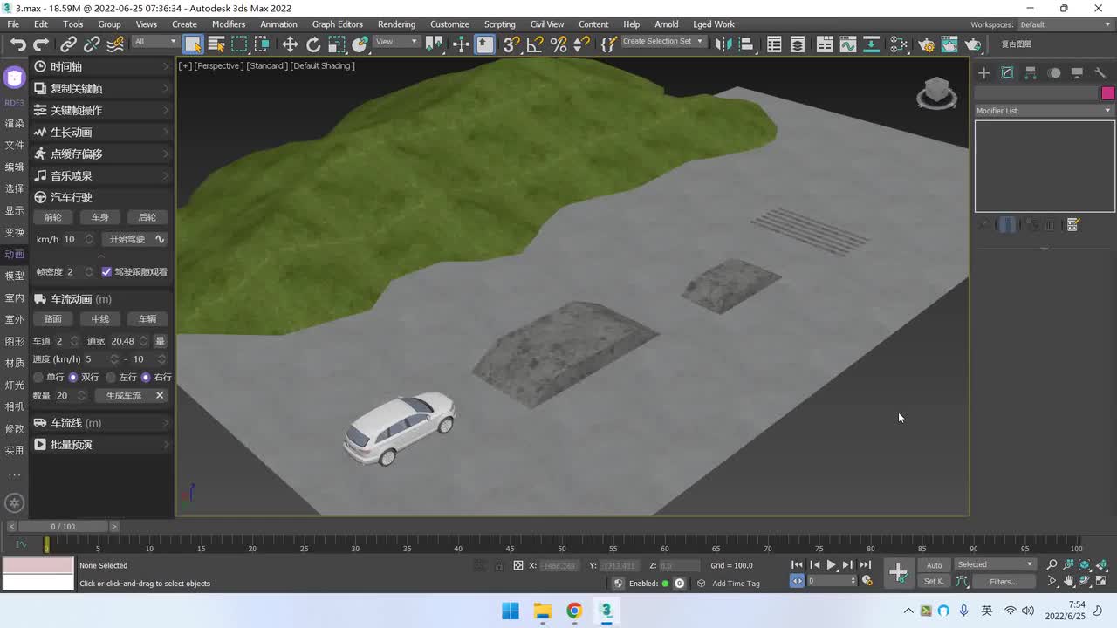The height and width of the screenshot is (628, 1117).
Task: Click the Undo arrow icon
Action: (x=17, y=44)
